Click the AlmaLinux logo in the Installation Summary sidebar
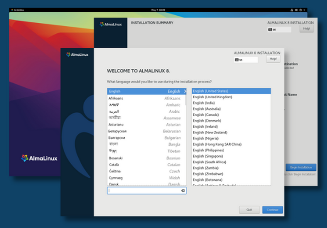Screen dimensions: 327x228 coord(111,24)
